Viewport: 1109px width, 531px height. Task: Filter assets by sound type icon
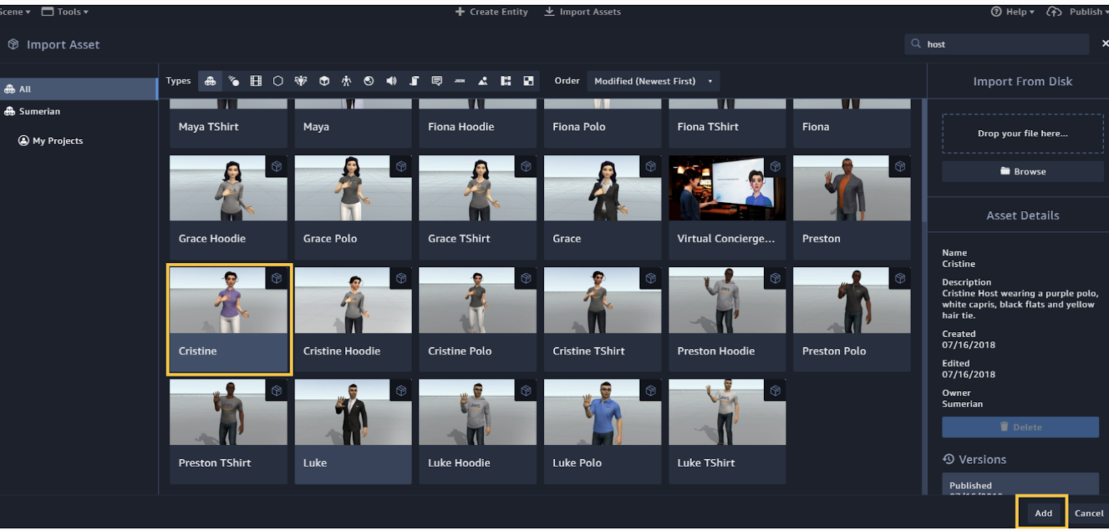392,81
